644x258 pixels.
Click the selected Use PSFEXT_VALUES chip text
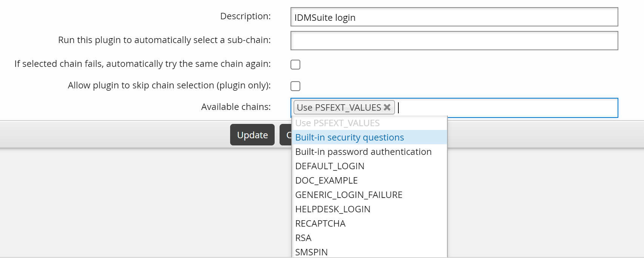[x=338, y=108]
